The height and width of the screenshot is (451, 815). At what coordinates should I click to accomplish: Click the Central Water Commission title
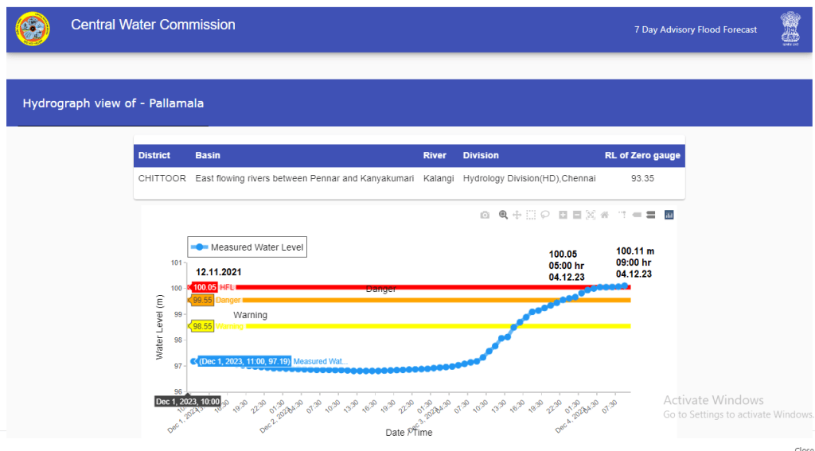click(x=153, y=25)
